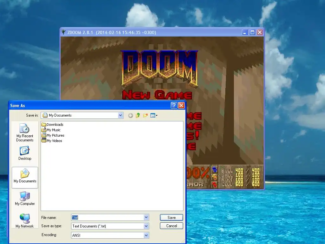Click the Help question mark button
This screenshot has height=244, width=325.
pyautogui.click(x=174, y=105)
